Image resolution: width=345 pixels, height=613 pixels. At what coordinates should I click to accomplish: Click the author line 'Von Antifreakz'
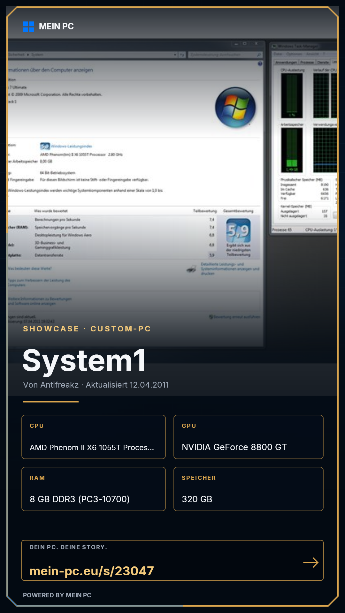(51, 385)
